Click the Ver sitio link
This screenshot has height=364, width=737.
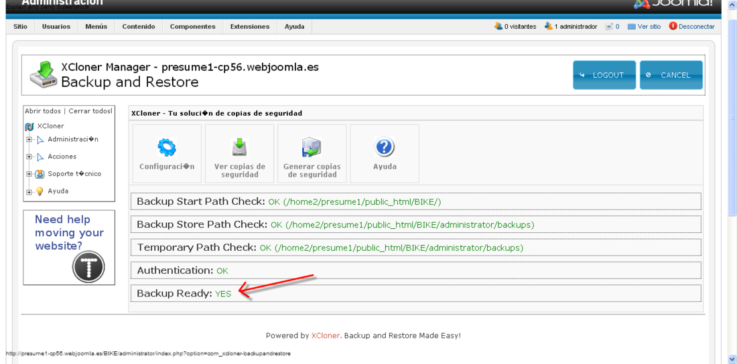point(649,27)
